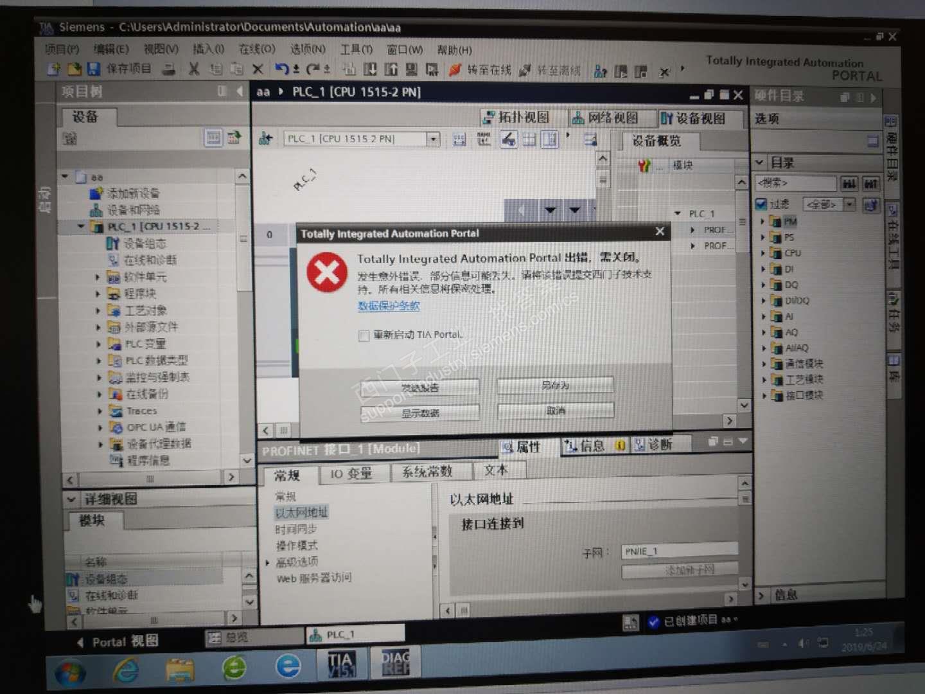The image size is (925, 694).
Task: Expand the DI folder in hardware catalog
Action: (x=764, y=269)
